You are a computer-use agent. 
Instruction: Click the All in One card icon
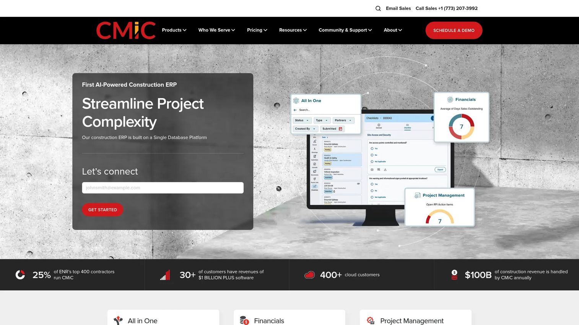[118, 320]
